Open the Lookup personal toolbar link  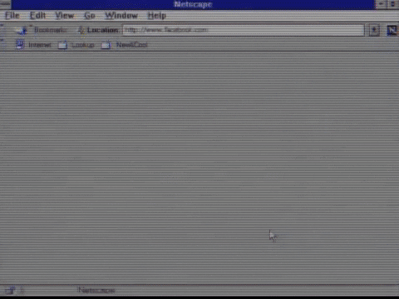point(83,45)
